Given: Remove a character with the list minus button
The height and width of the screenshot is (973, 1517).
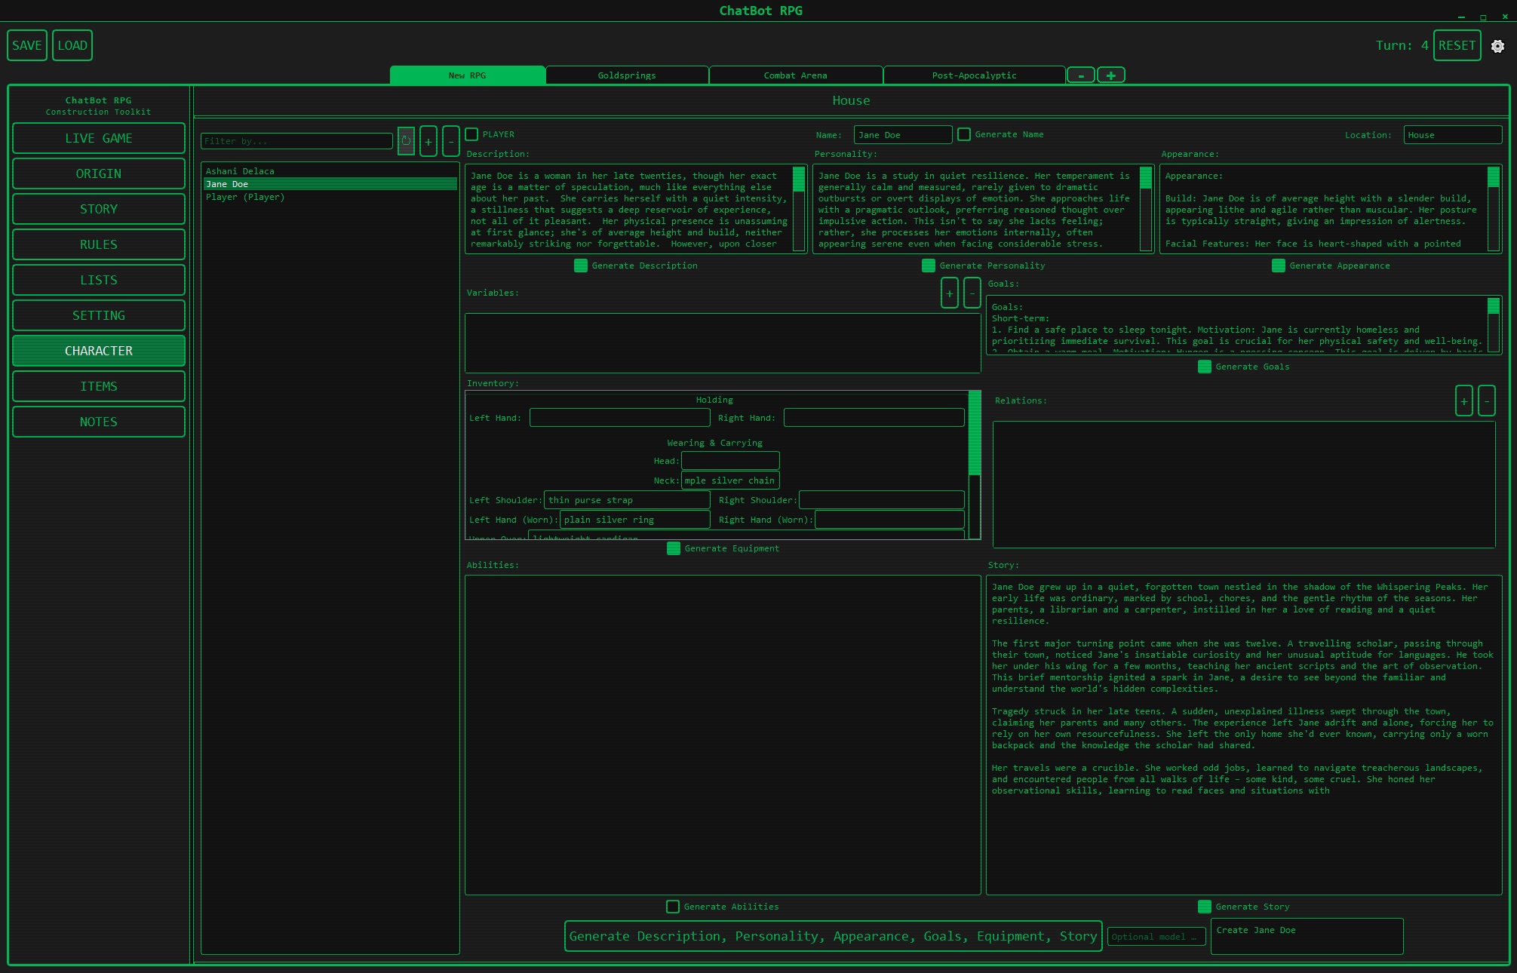Looking at the screenshot, I should (450, 141).
